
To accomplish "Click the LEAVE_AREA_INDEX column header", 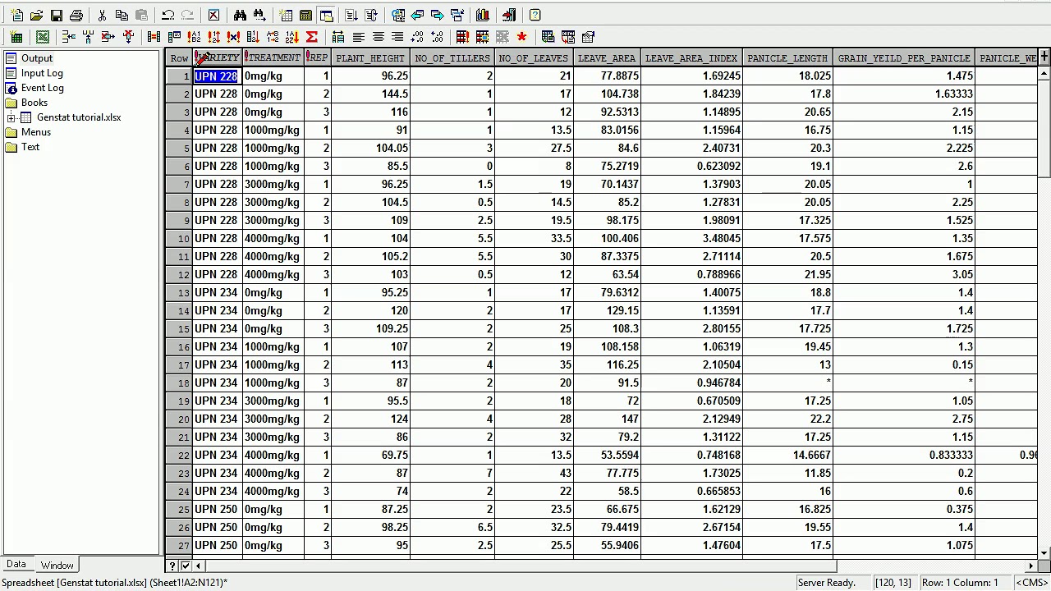I will point(691,58).
